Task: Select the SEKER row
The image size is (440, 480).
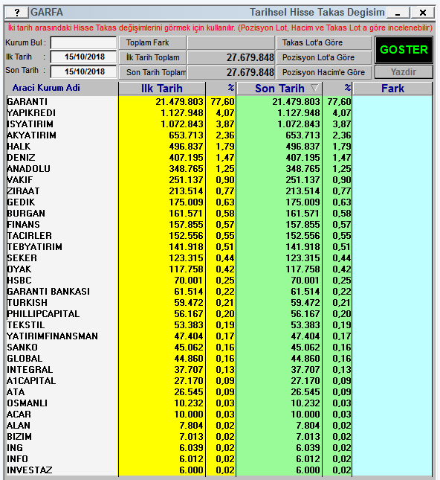Action: 219,258
